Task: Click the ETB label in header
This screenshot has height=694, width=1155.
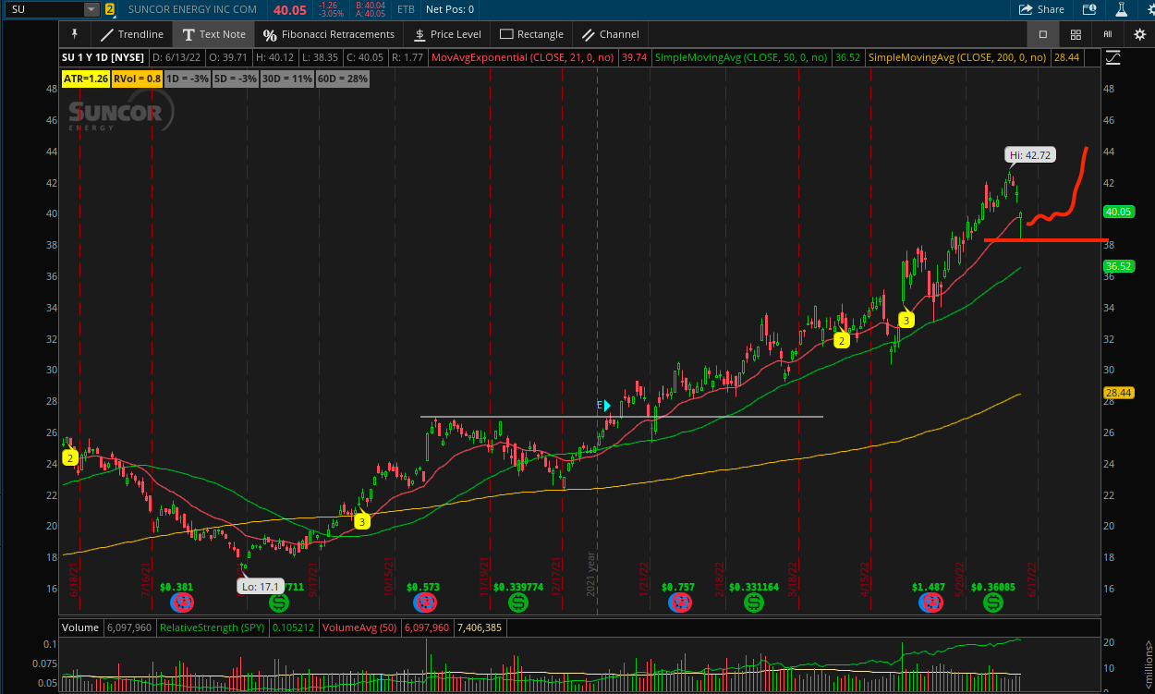Action: [406, 9]
